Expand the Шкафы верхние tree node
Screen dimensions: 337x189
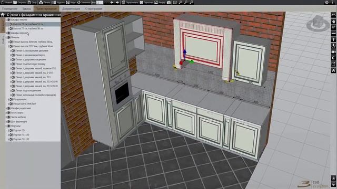[x=6, y=33]
